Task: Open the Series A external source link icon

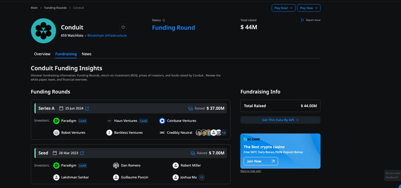Action: point(87,108)
